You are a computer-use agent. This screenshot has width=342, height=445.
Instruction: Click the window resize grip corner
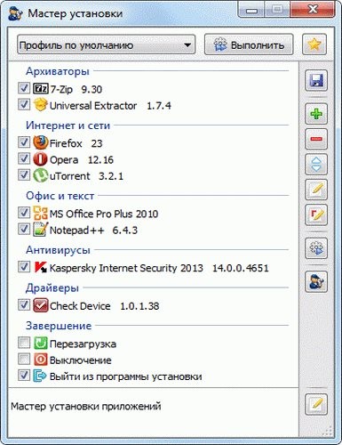pyautogui.click(x=328, y=431)
